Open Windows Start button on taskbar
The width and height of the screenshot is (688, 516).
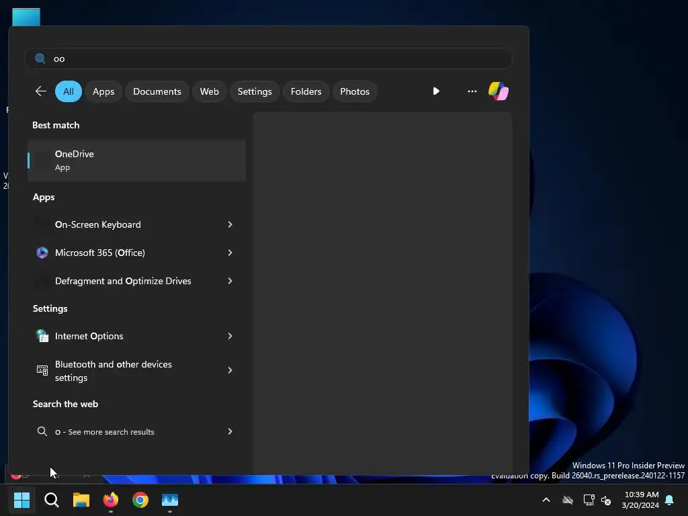coord(21,500)
